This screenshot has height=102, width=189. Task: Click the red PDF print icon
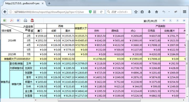[32, 20]
